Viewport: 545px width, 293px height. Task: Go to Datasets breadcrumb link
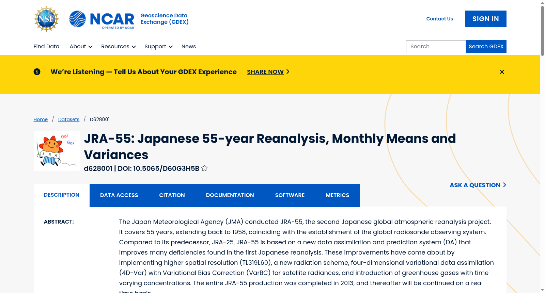[69, 119]
